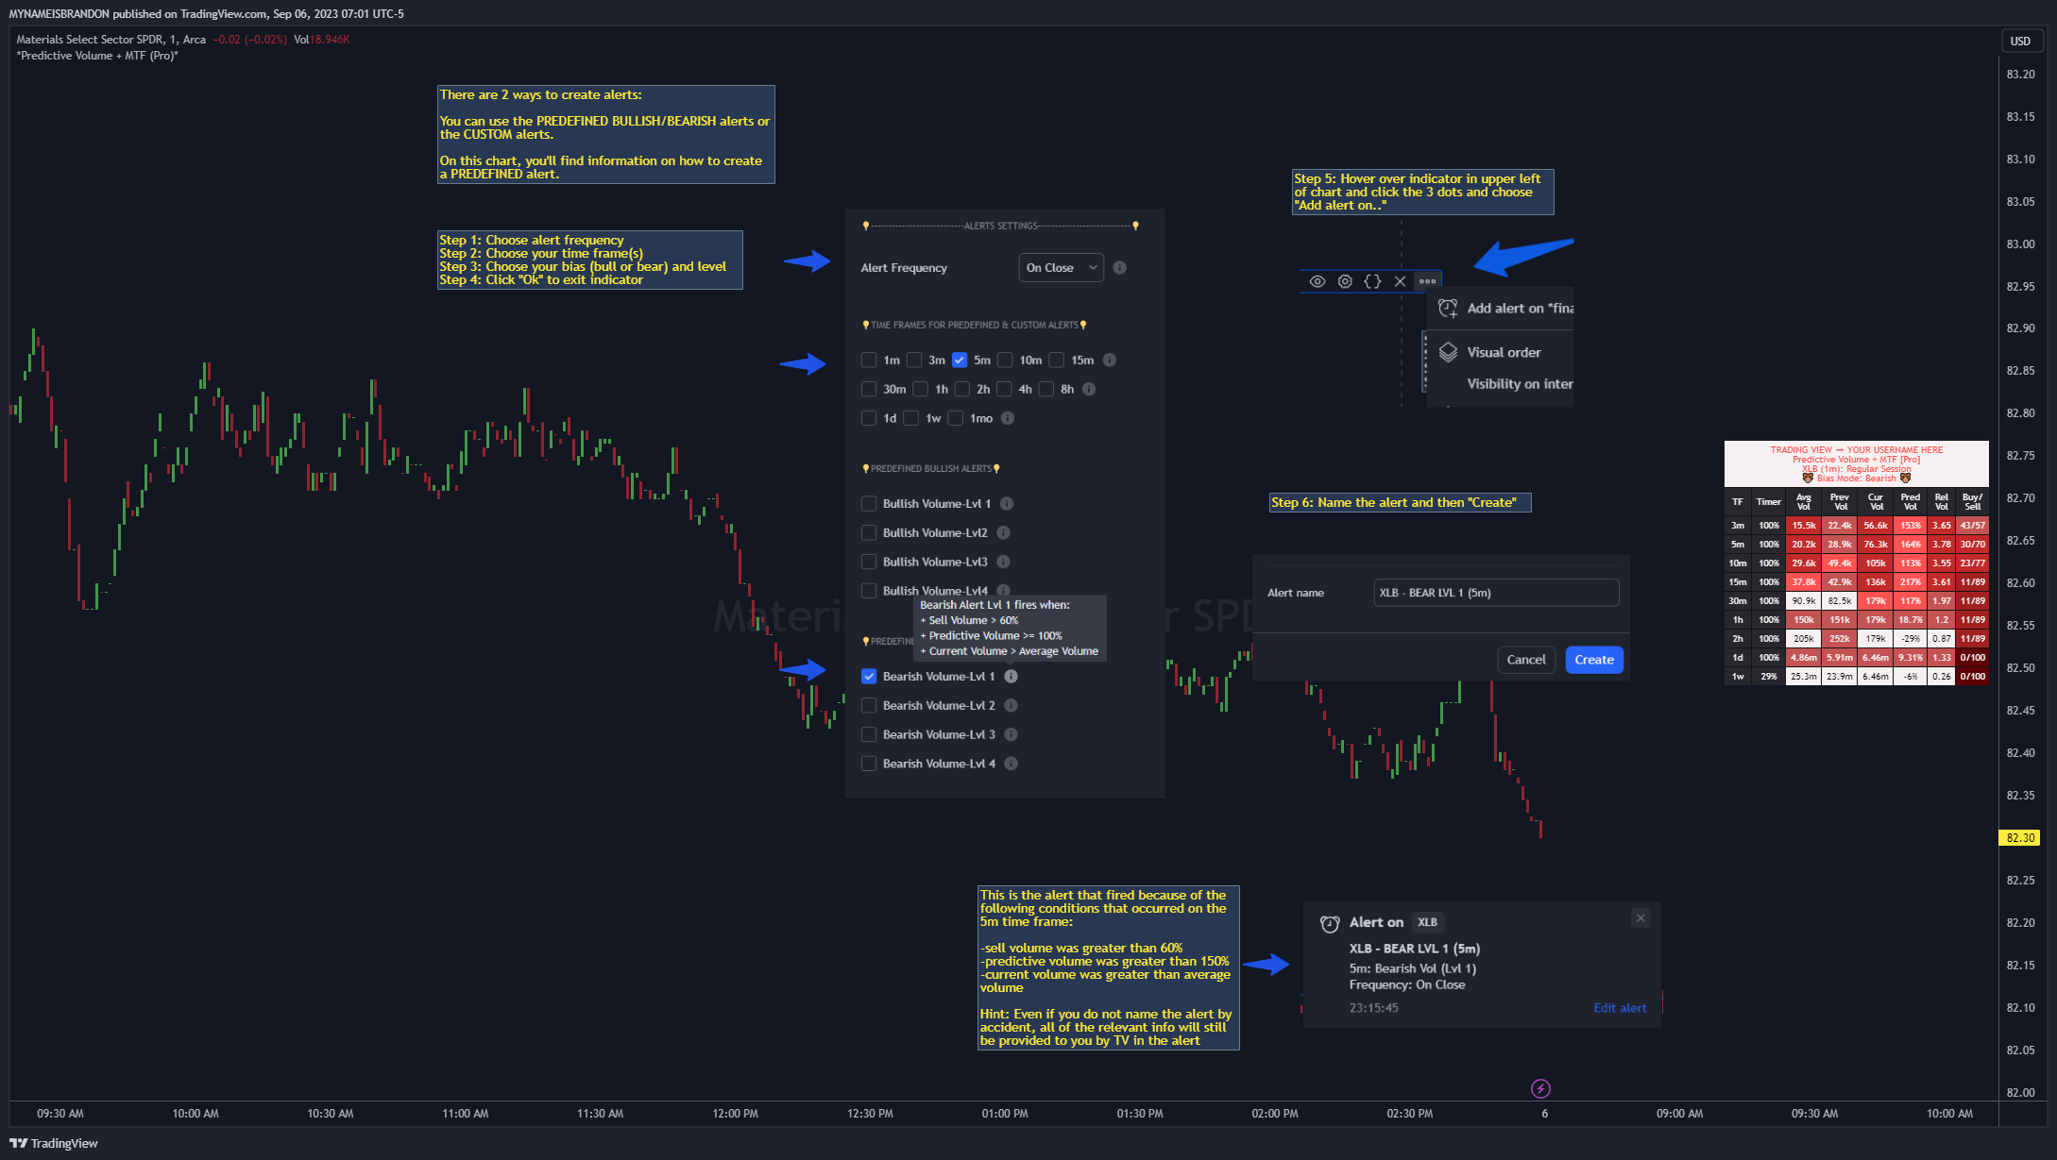
Task: Click info icon beside Bullish Volume-Lvl2
Action: pyautogui.click(x=1004, y=533)
